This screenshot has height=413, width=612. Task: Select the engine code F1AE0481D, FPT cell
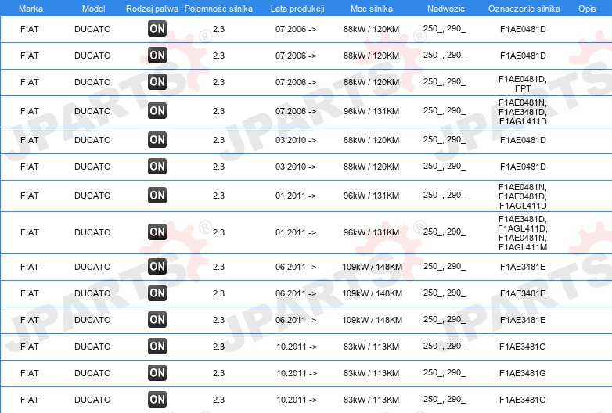coord(523,84)
